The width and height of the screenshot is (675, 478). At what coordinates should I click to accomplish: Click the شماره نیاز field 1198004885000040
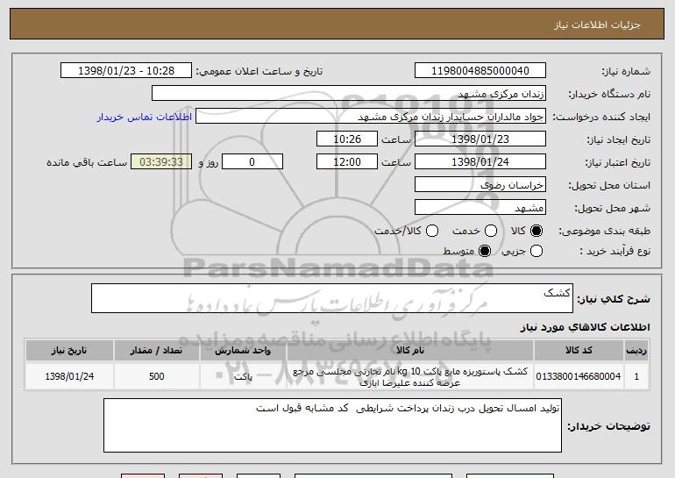coord(480,71)
